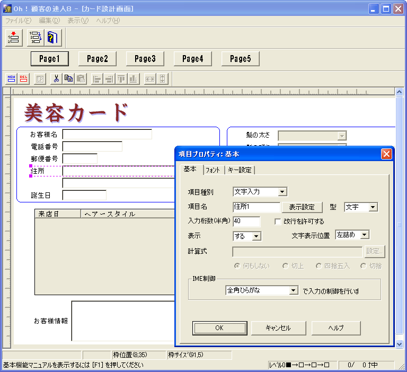Click the vertical scrollbar up arrow
407x372 pixels.
tap(399, 92)
